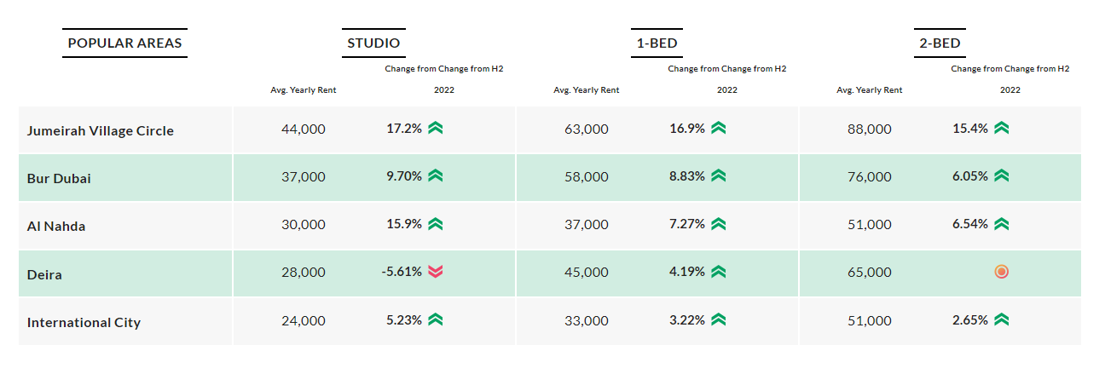This screenshot has width=1105, height=368.
Task: Click green up arrow beside 16.9%
Action: click(719, 129)
